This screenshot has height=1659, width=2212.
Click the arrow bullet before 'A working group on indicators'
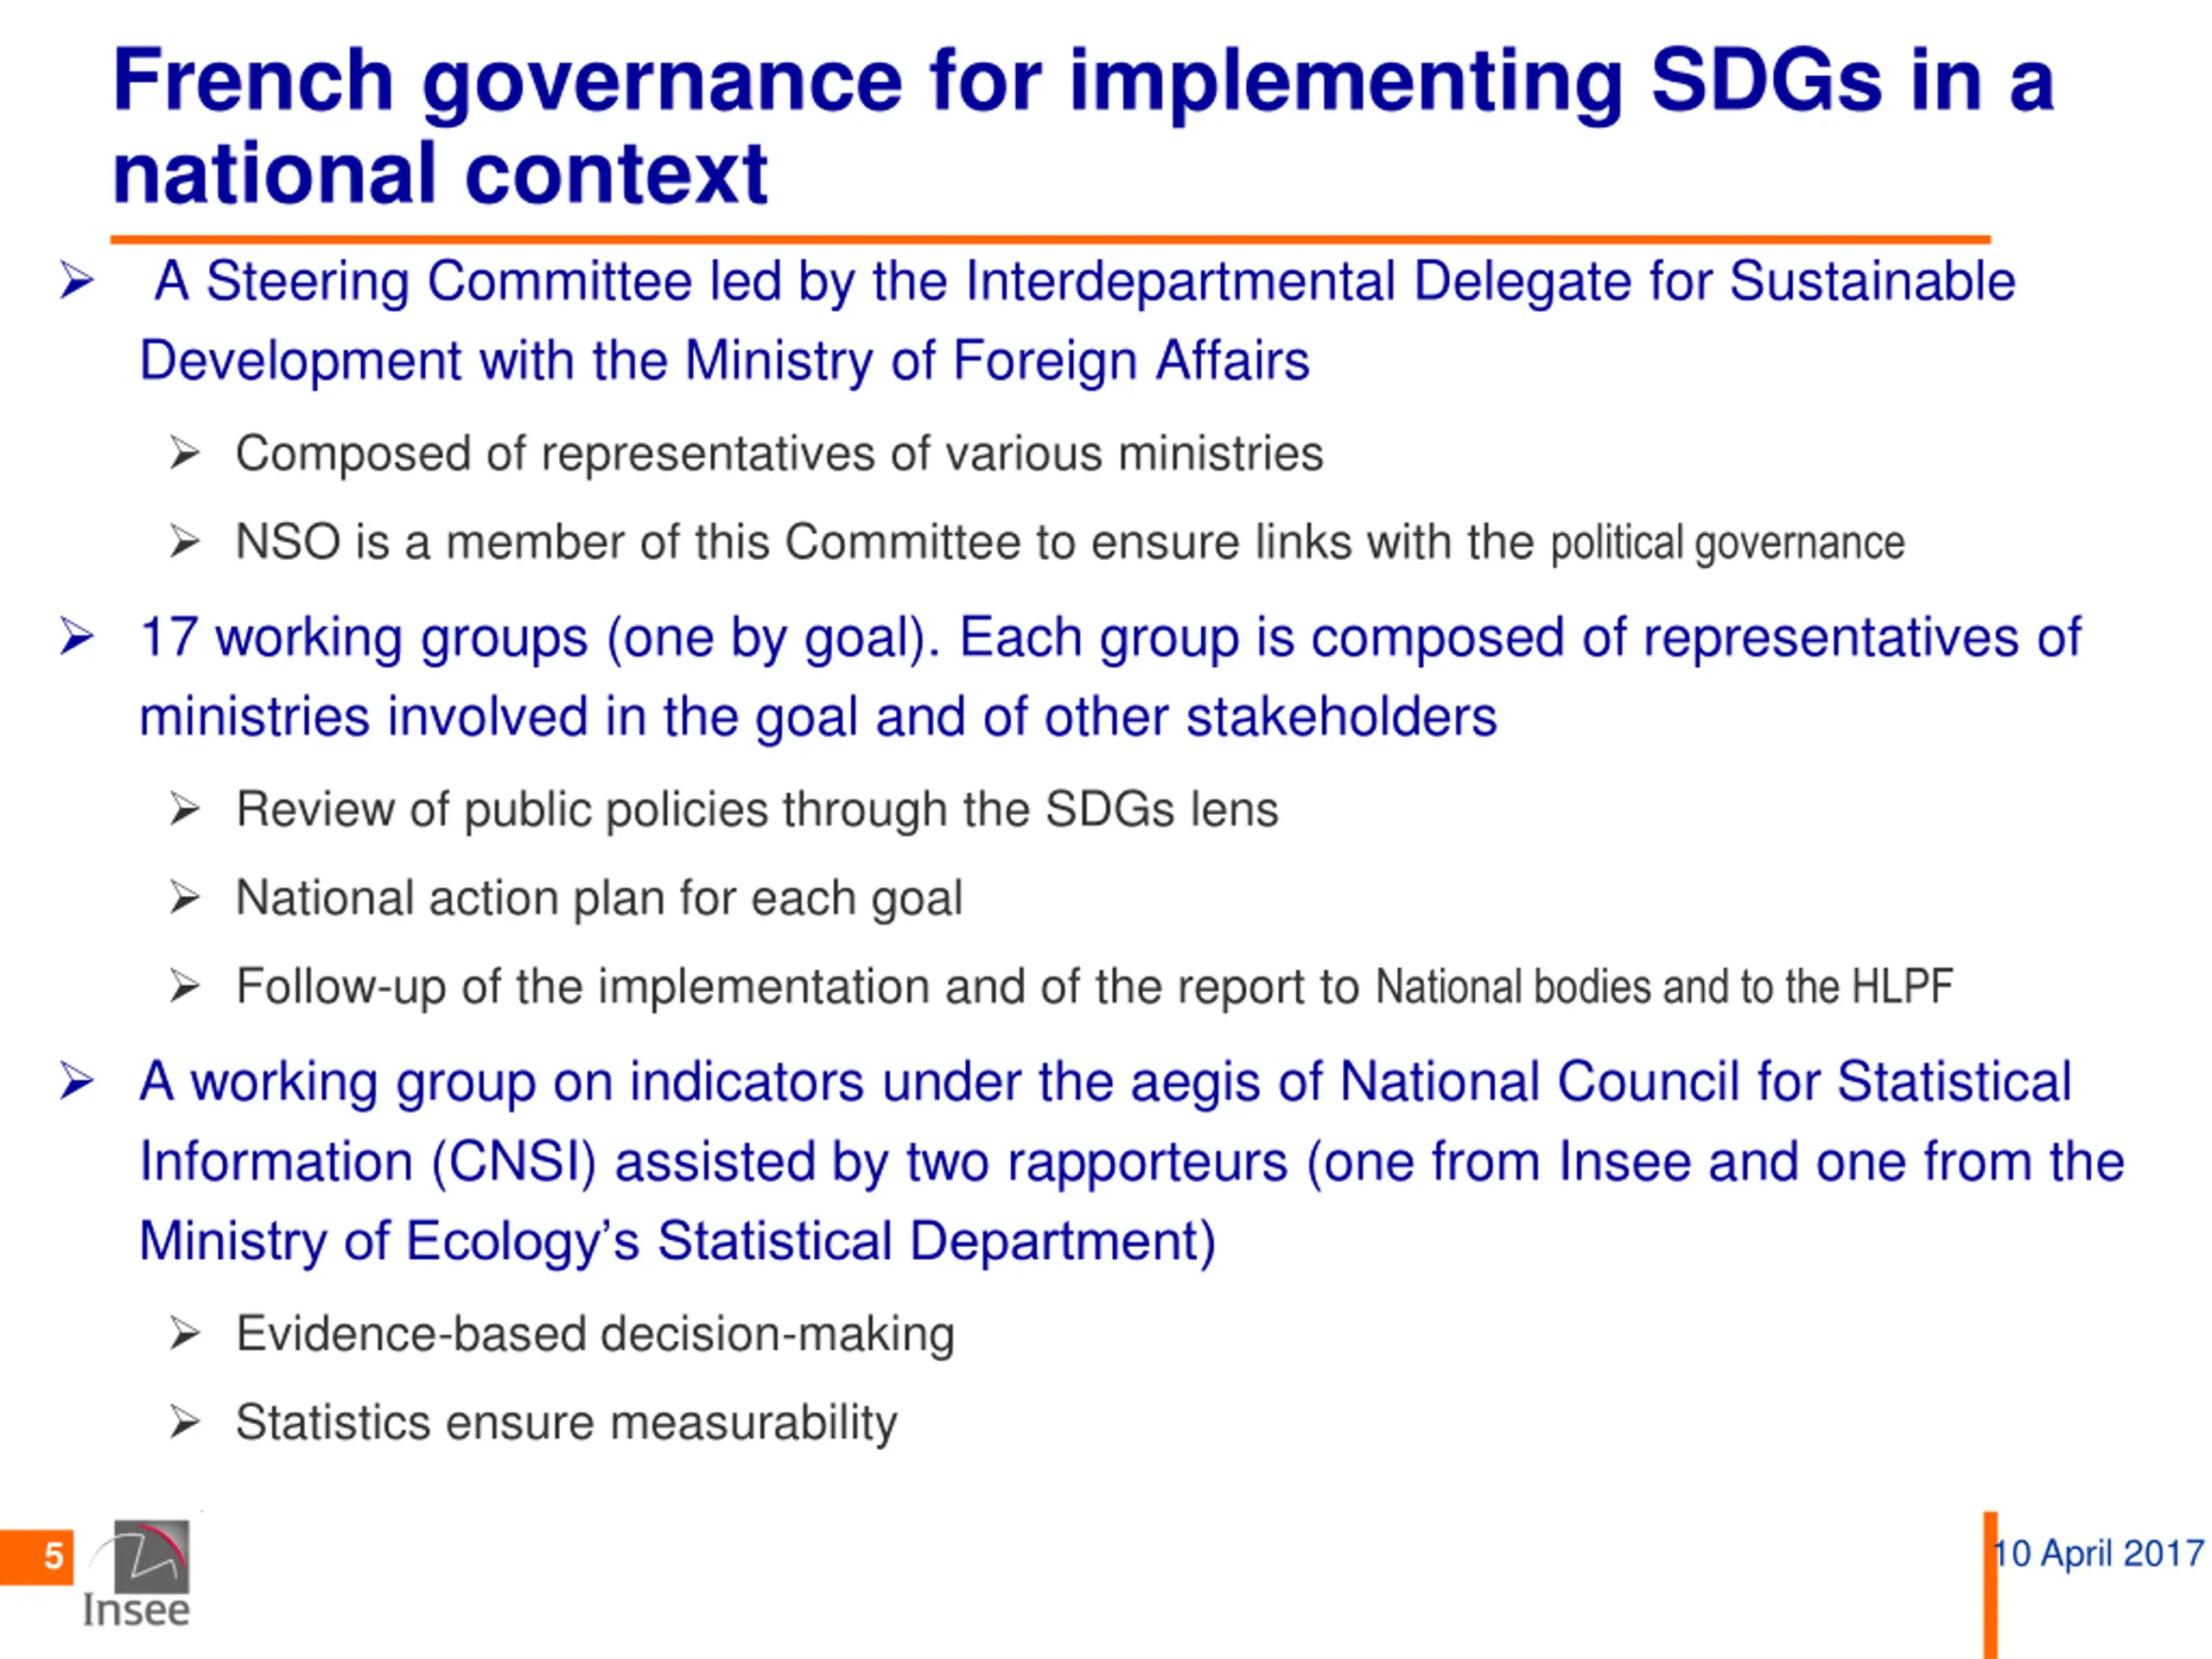pyautogui.click(x=77, y=1081)
